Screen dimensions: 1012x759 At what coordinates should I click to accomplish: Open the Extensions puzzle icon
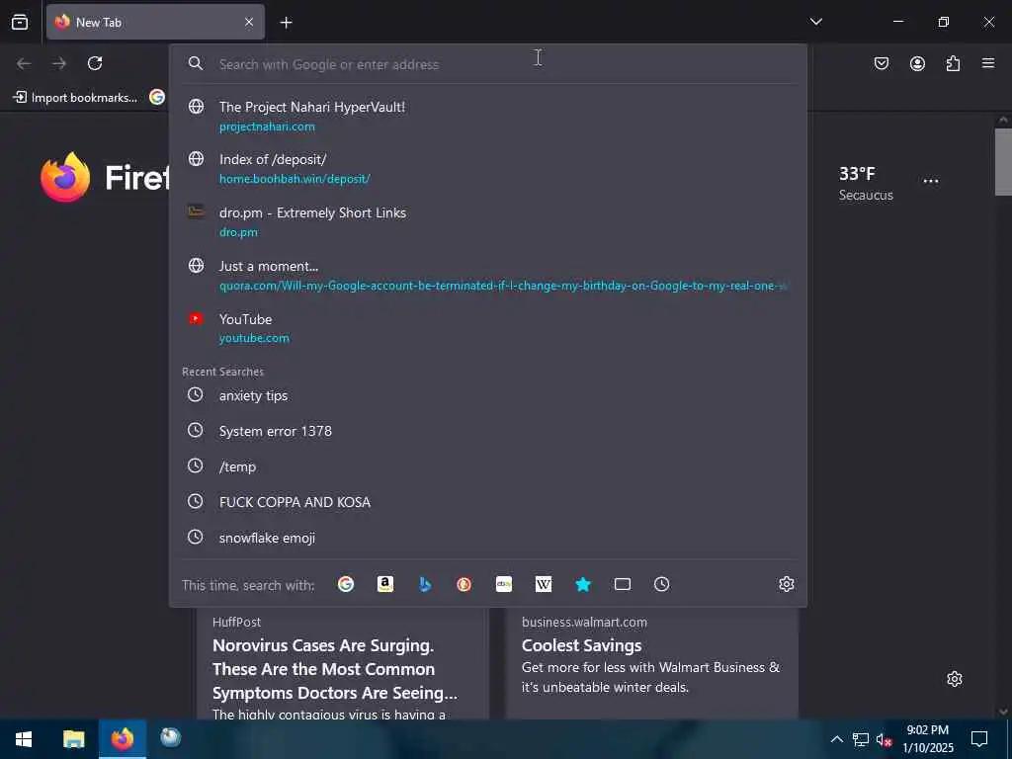(x=953, y=63)
